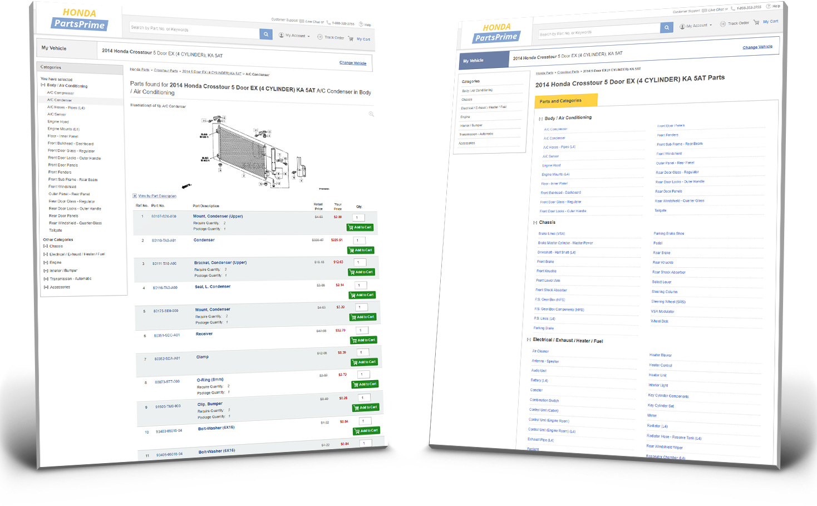Click the search magnifier button on left page
The image size is (817, 506).
click(x=266, y=35)
